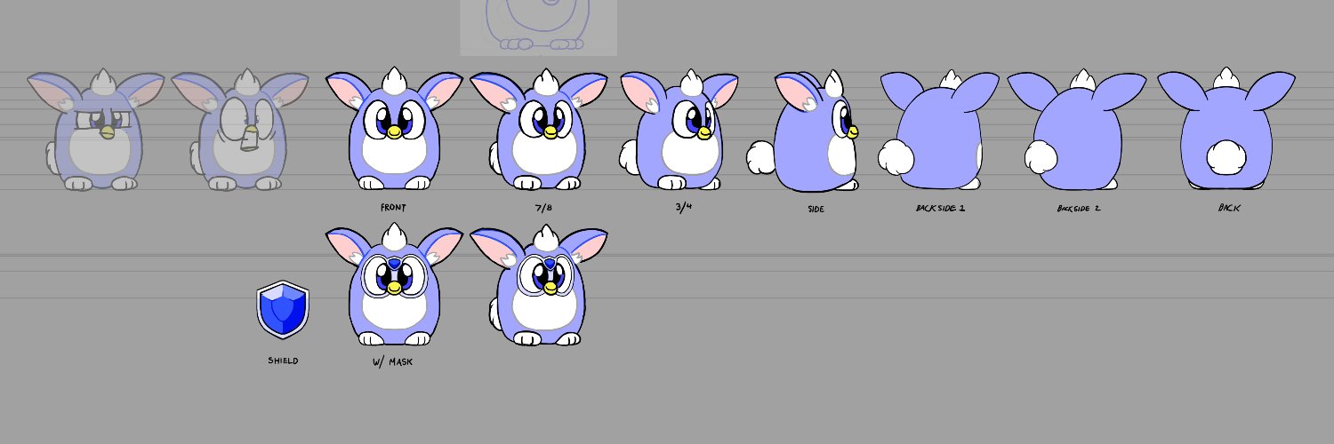Select the 7/8 view character drawing
The image size is (1334, 444).
[x=538, y=130]
